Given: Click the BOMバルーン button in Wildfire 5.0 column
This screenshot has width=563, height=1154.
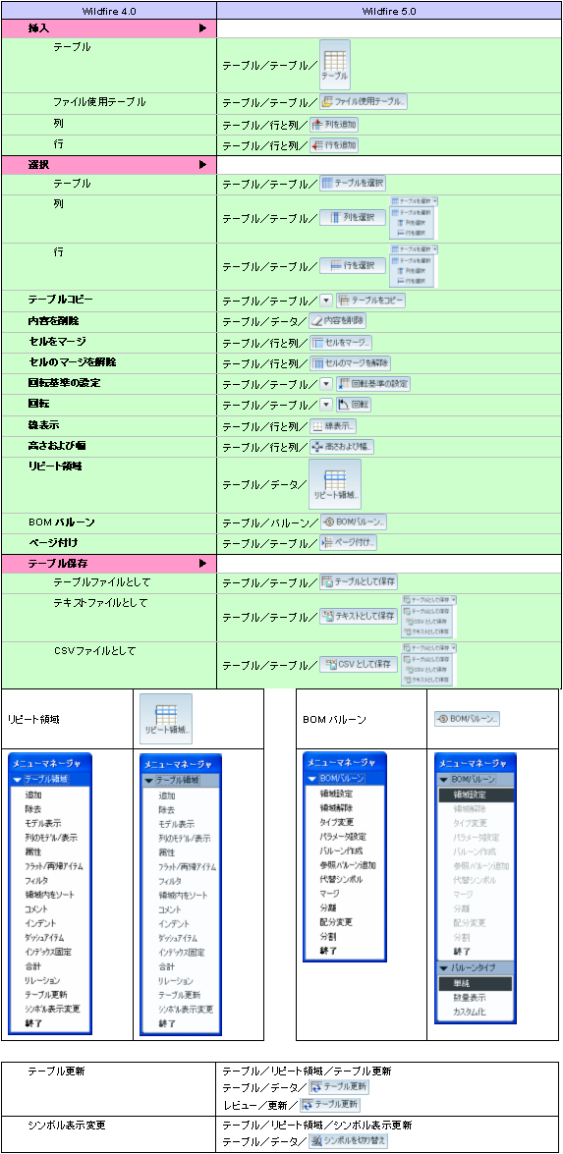Looking at the screenshot, I should pos(354,522).
